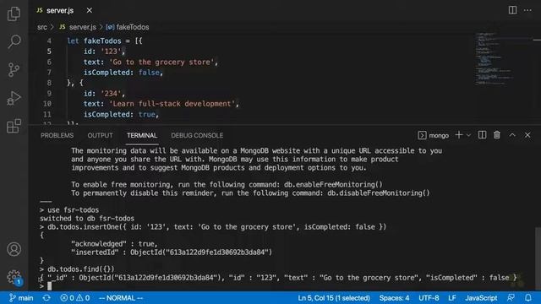Screen dimensions: 541x304
Task: Split the editor to the right
Action: coord(513,10)
